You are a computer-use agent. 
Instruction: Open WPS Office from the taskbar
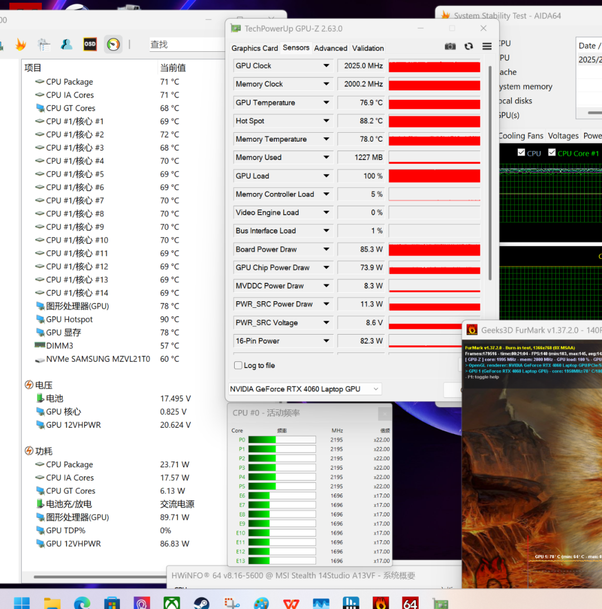pos(291,603)
